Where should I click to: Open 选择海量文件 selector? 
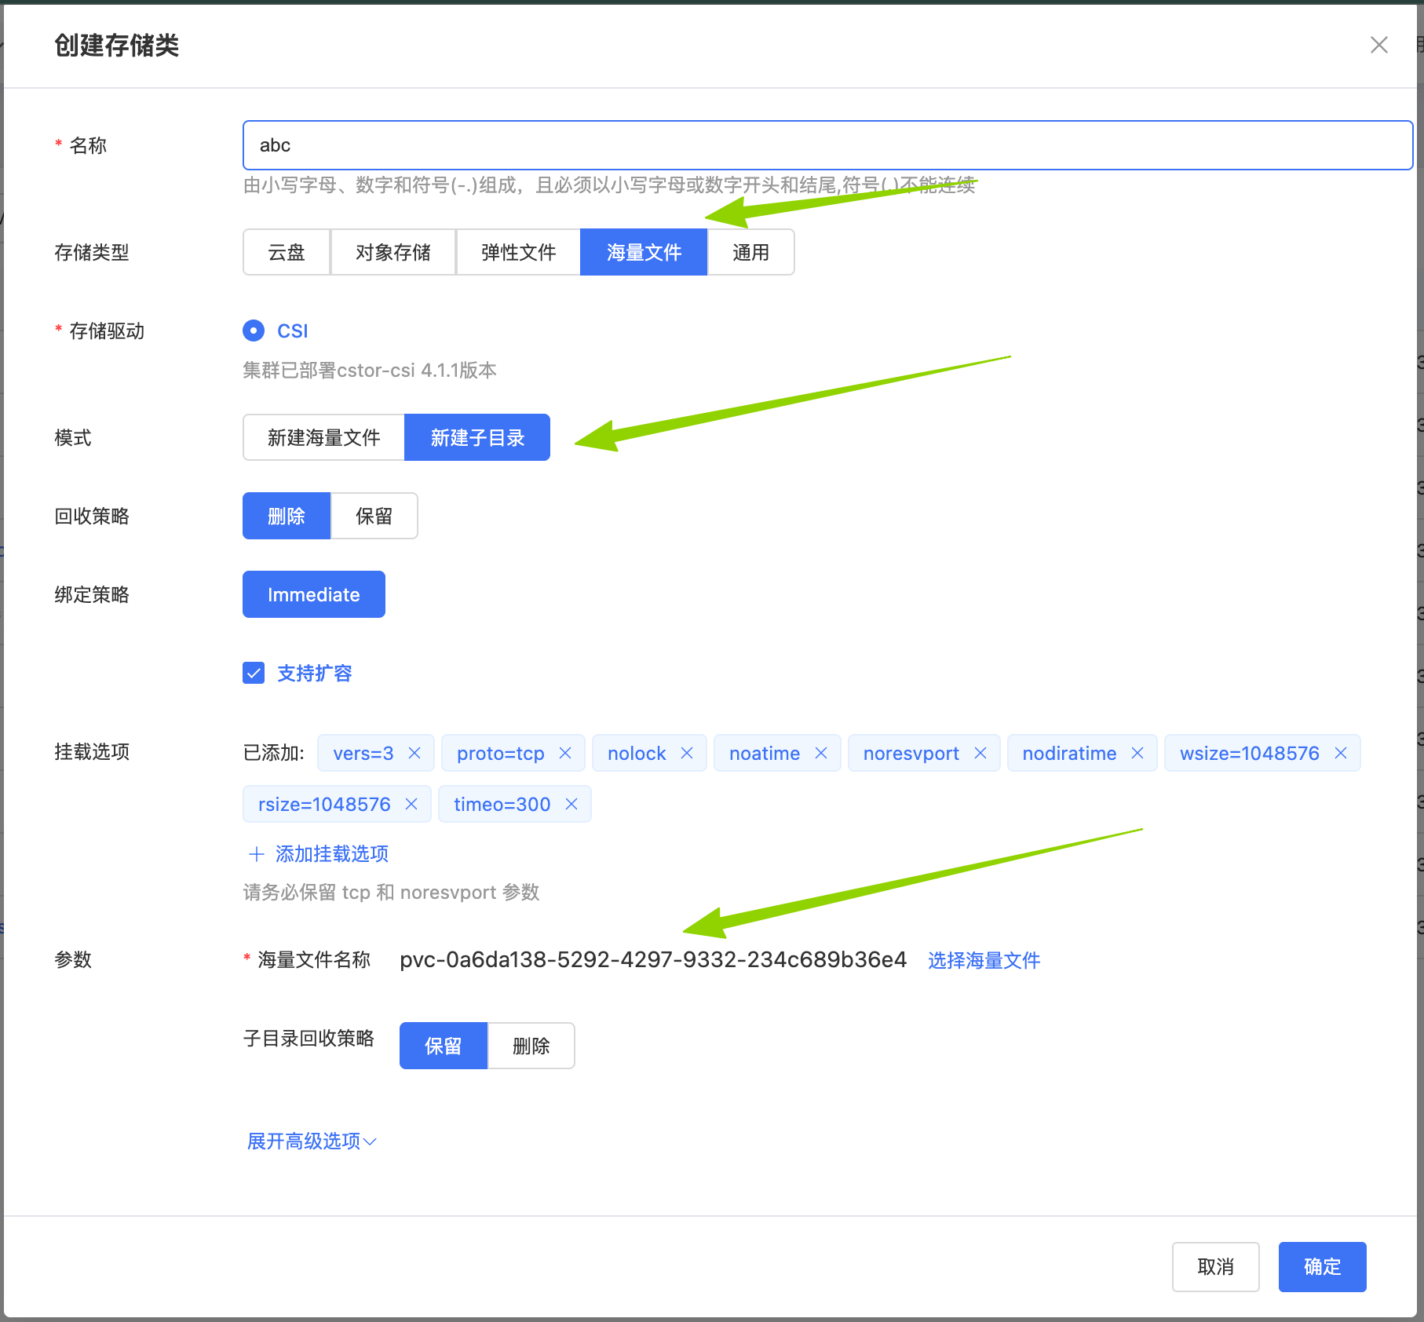(984, 961)
